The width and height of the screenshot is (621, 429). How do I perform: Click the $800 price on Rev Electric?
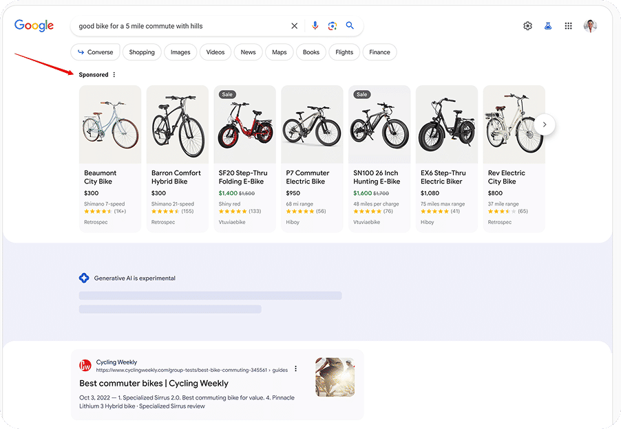point(495,193)
